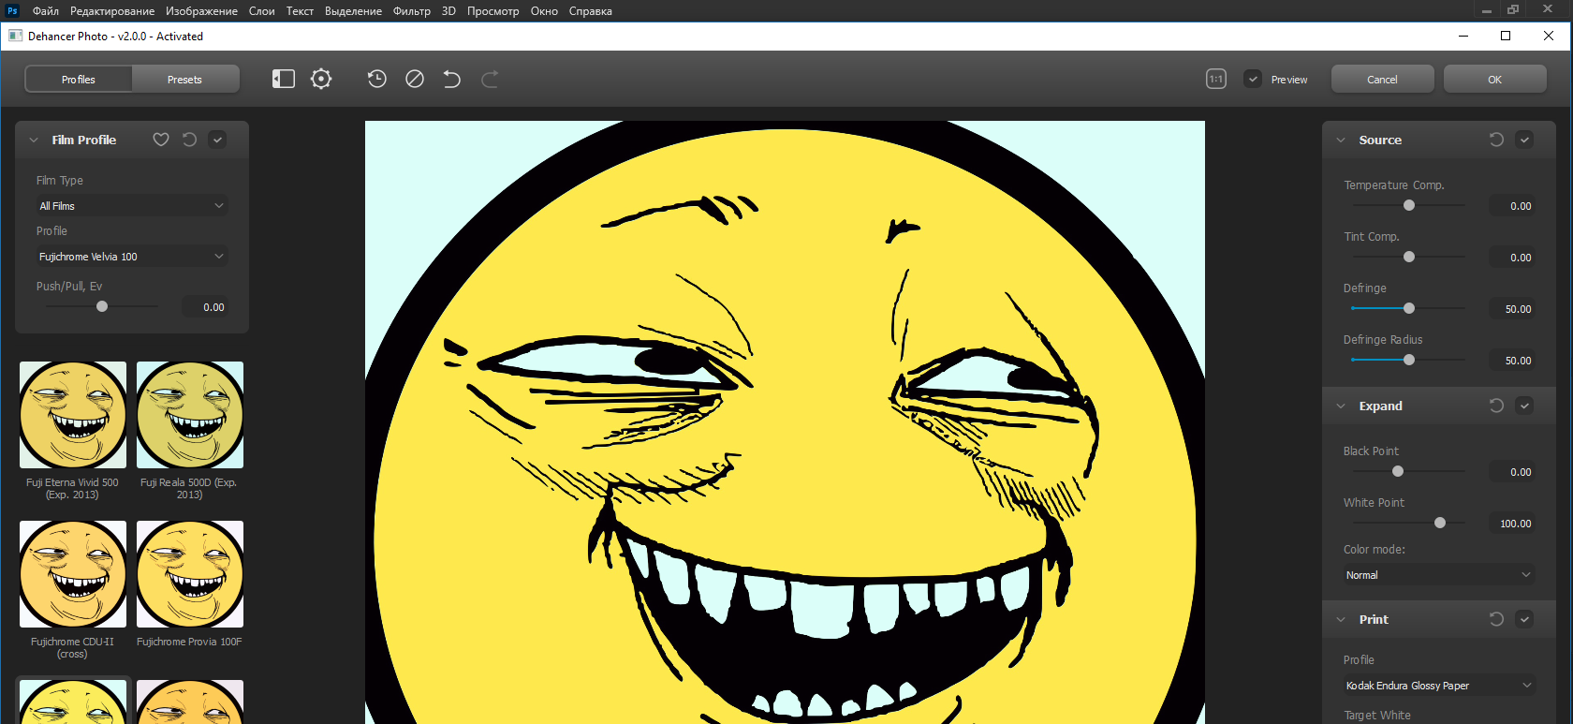Reset the Source section

pyautogui.click(x=1496, y=140)
